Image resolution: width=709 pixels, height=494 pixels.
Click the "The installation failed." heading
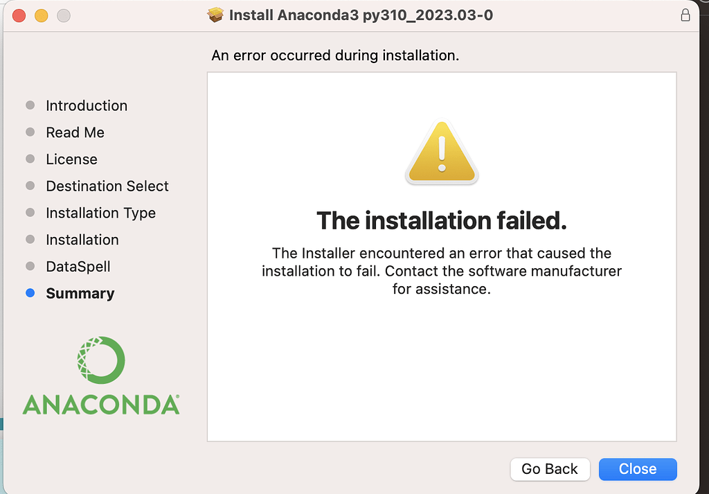click(x=442, y=221)
